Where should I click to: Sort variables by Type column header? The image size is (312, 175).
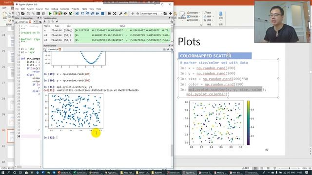(x=57, y=26)
